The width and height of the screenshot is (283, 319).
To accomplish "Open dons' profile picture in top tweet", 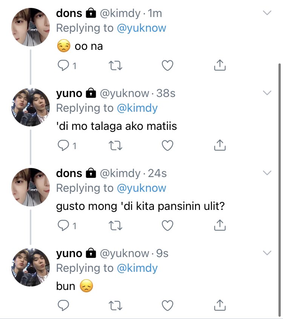I will 31,27.
